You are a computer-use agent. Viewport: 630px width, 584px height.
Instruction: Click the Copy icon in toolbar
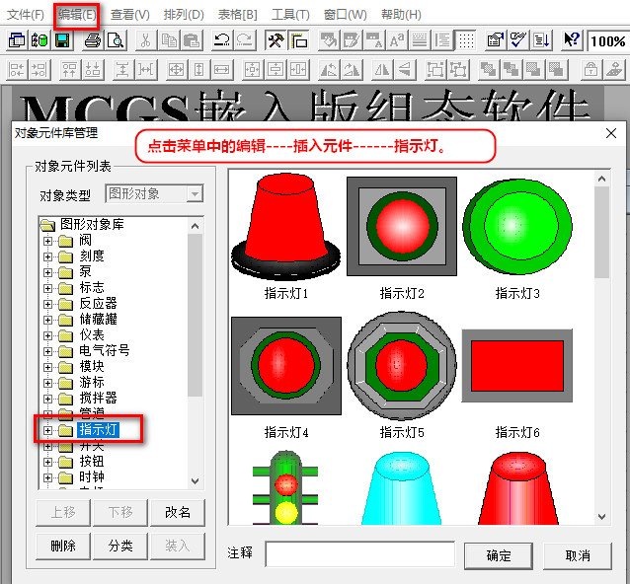pos(169,40)
